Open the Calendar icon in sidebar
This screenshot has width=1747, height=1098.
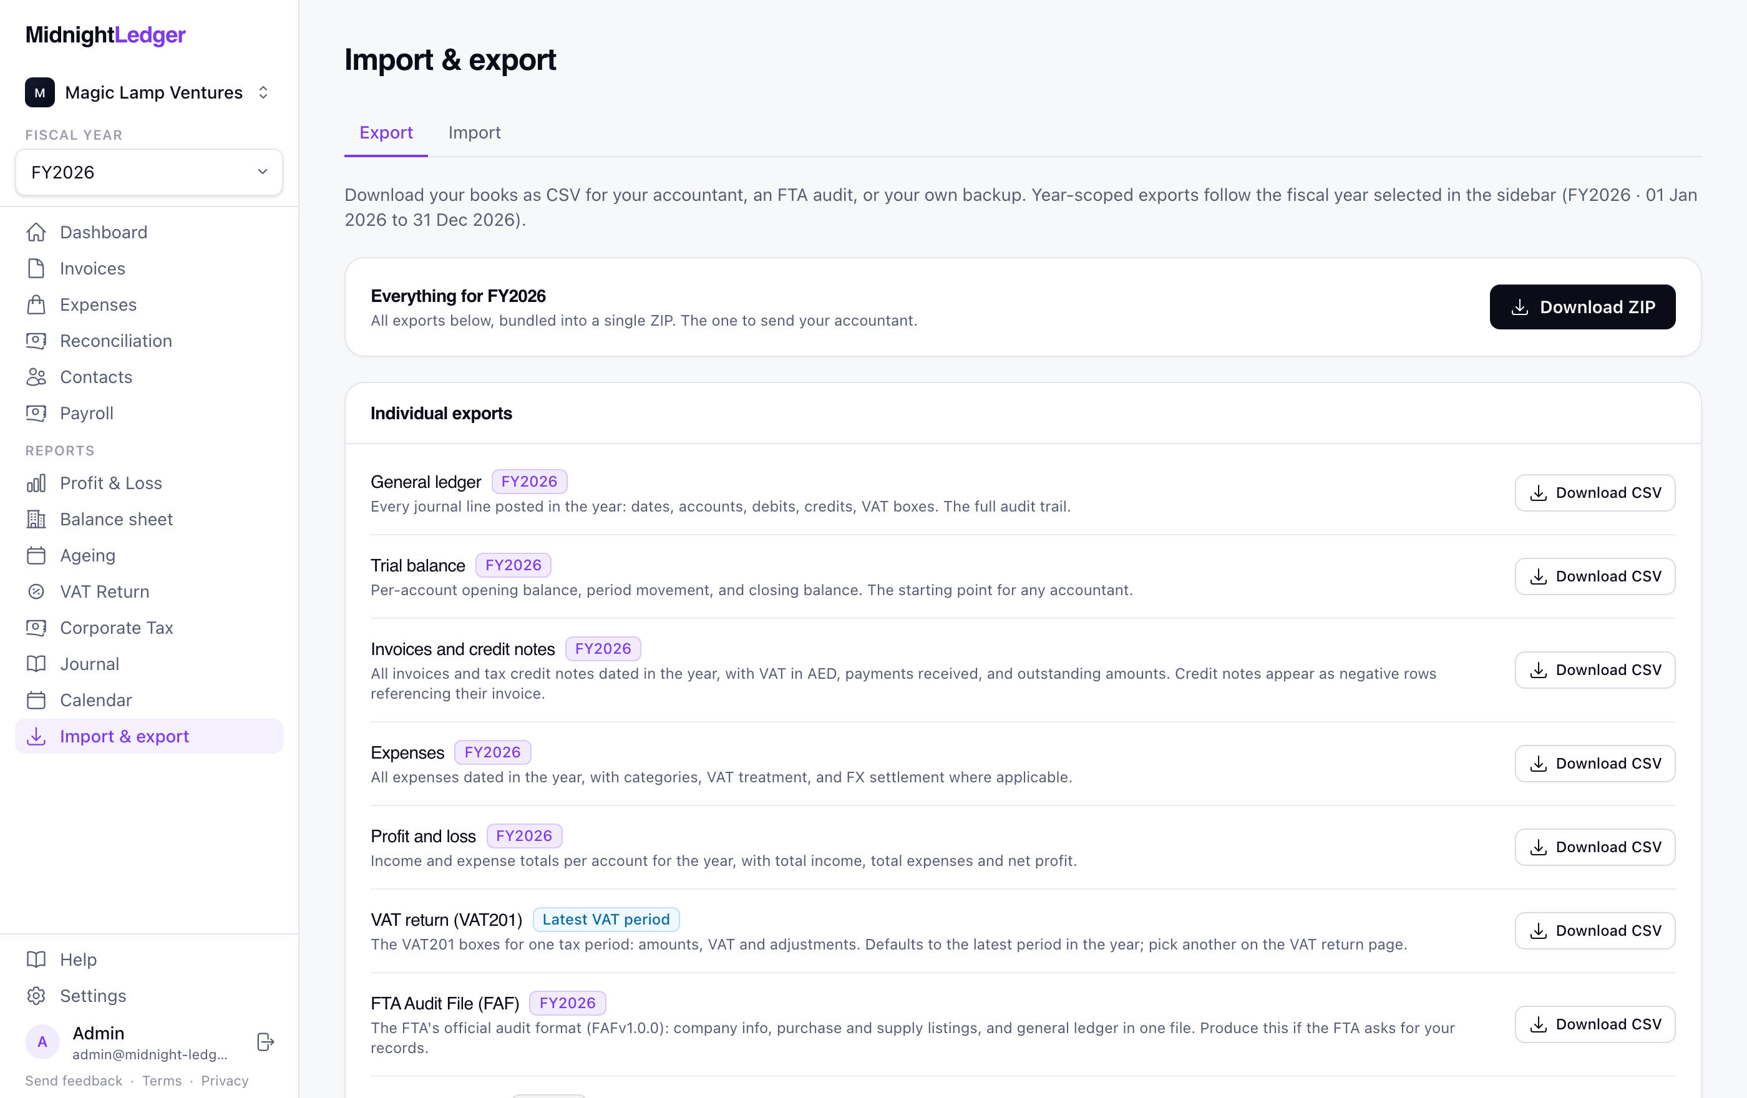(36, 701)
